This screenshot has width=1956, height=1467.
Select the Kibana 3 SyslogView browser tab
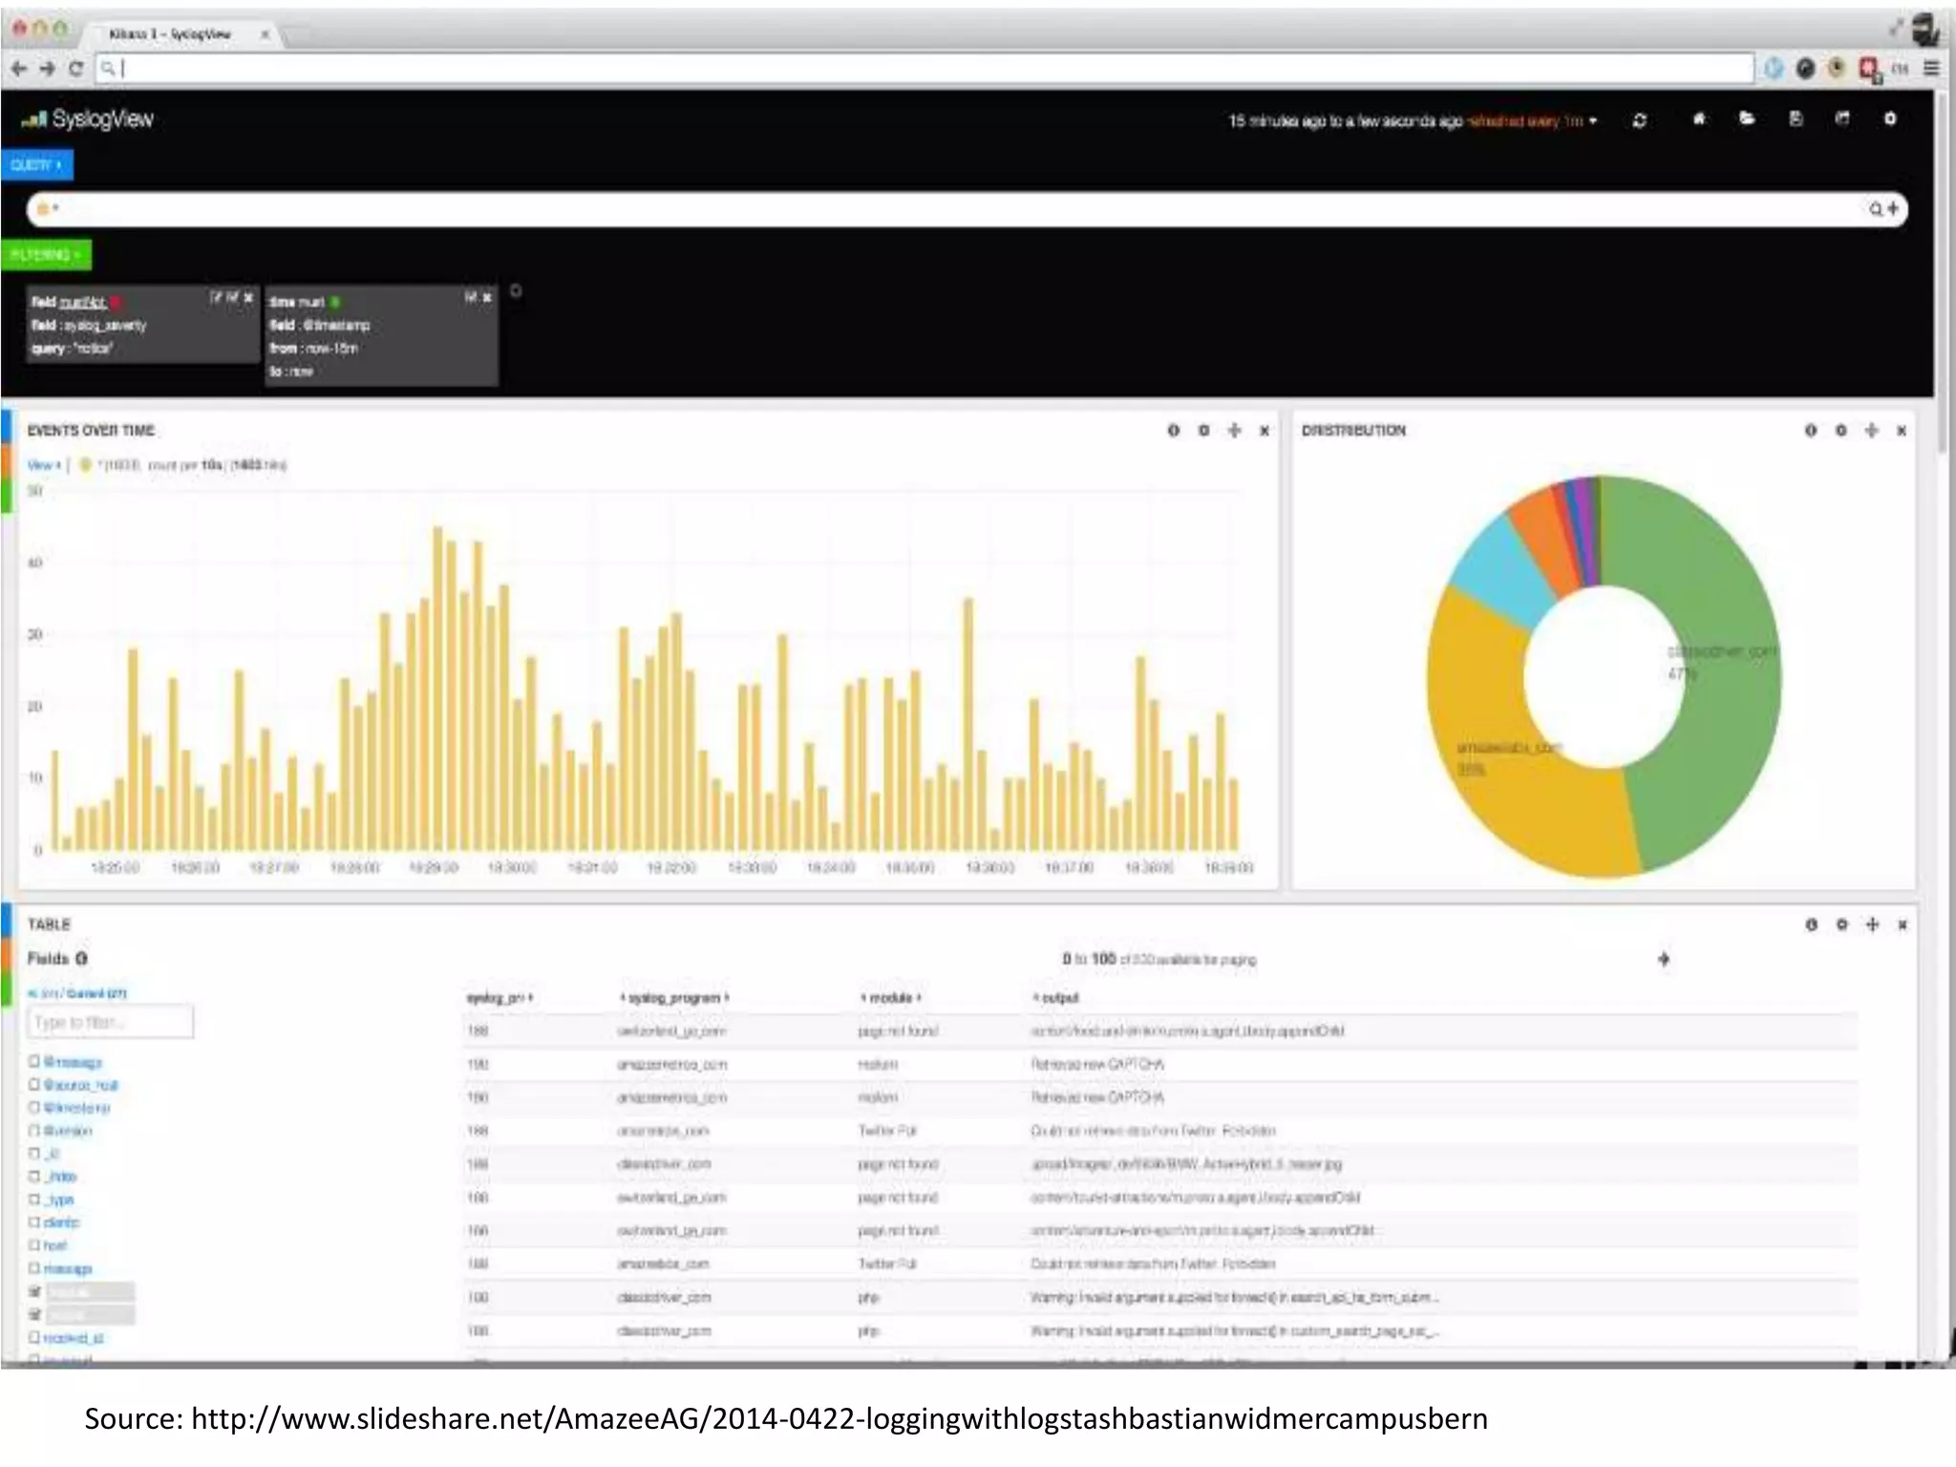tap(172, 34)
